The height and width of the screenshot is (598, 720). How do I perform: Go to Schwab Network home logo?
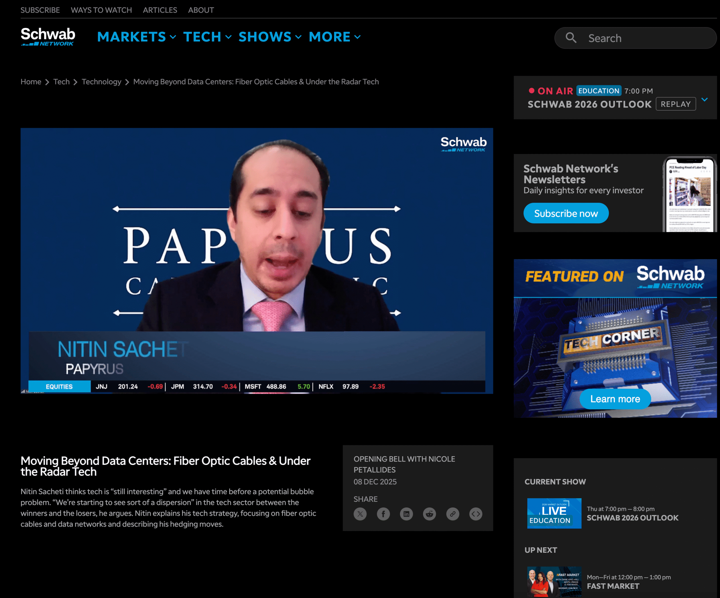point(48,36)
